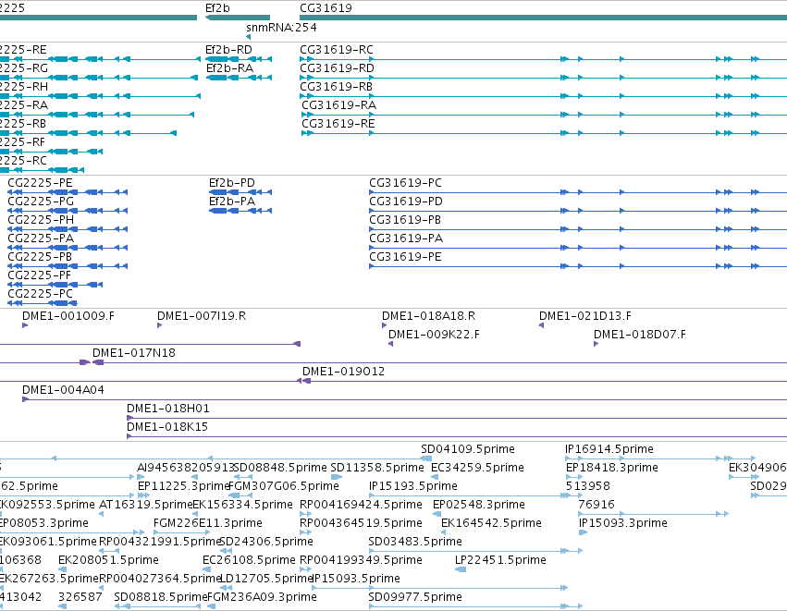Select the CG2225-PH protein feature

(x=68, y=229)
